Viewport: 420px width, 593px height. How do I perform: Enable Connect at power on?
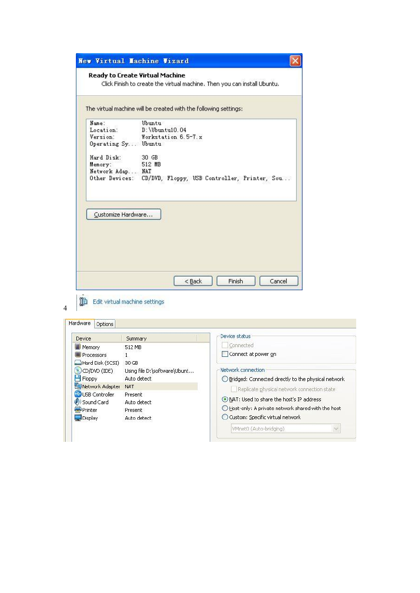[x=225, y=354]
